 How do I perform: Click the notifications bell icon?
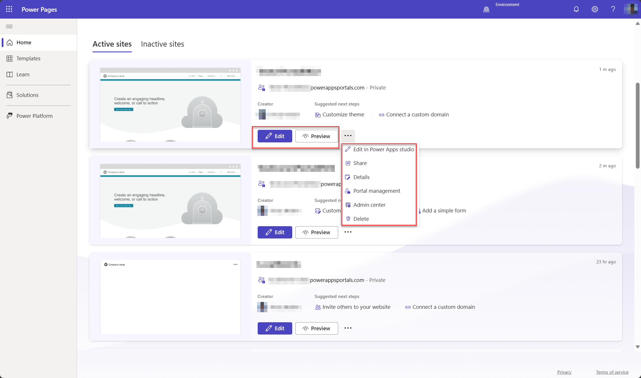576,9
